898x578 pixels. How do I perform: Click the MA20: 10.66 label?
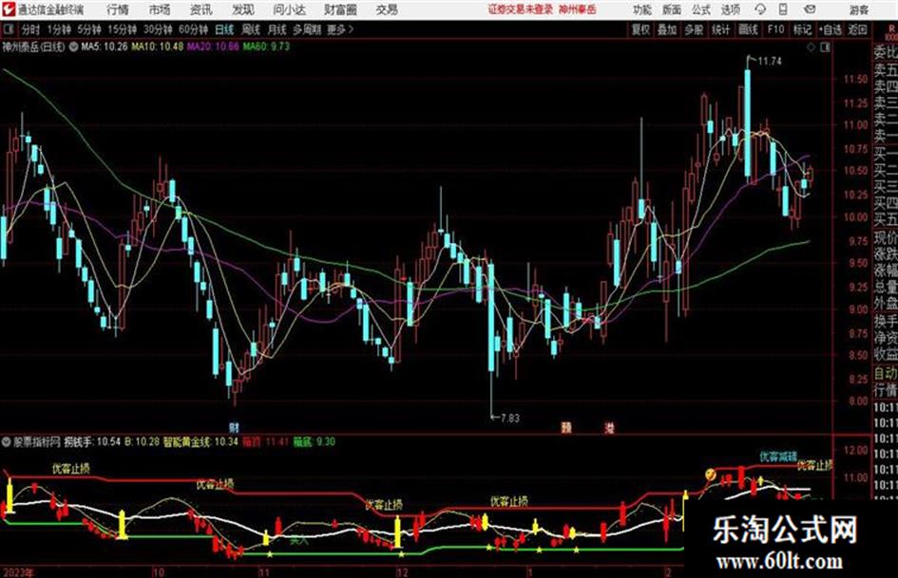(213, 47)
